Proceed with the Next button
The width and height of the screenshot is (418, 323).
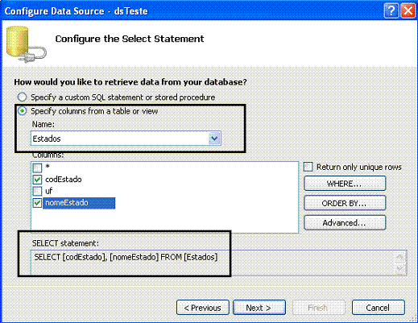coord(259,308)
